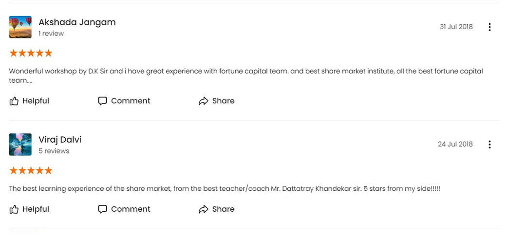Open Akshada Jangam's hot air balloon avatar
Viewport: 506px width, 237px height.
coord(20,27)
